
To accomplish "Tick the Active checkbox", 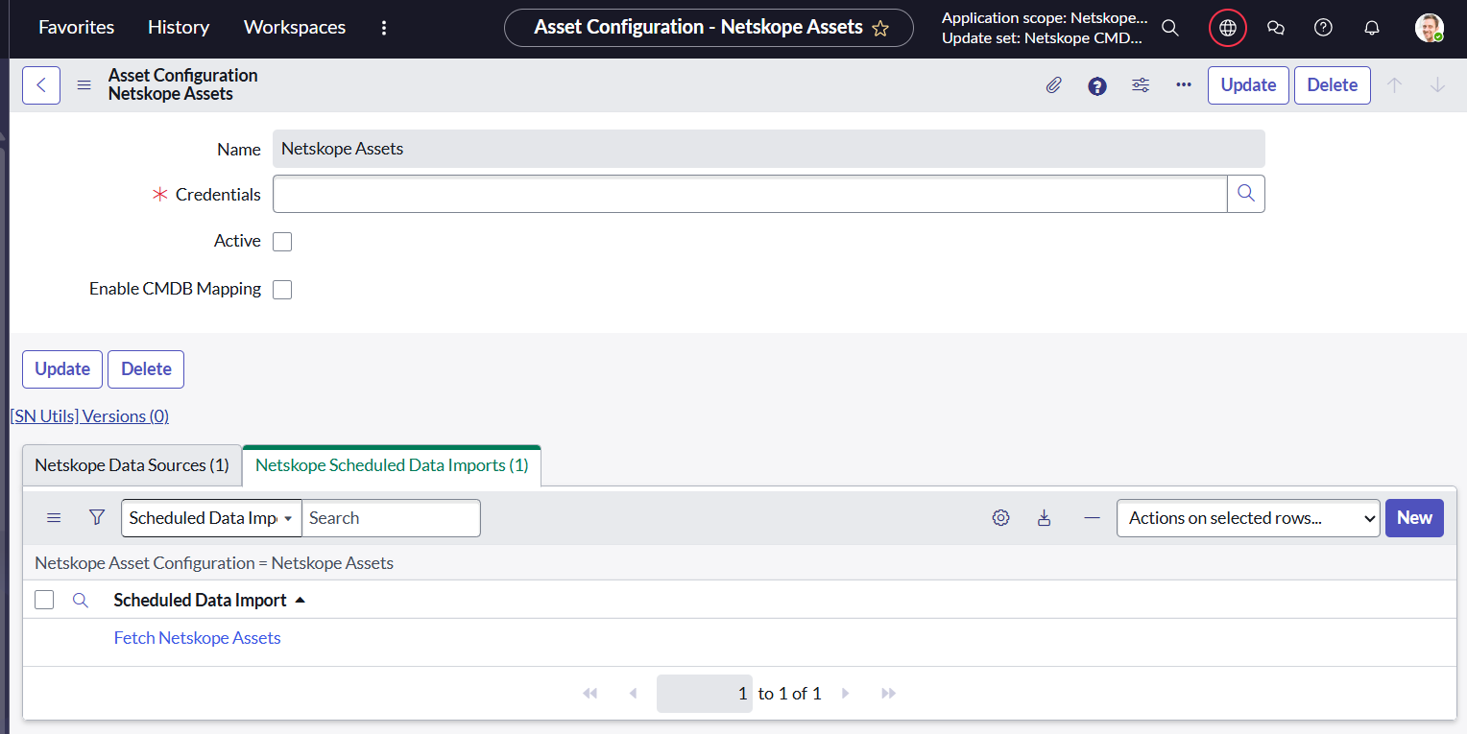I will tap(282, 242).
